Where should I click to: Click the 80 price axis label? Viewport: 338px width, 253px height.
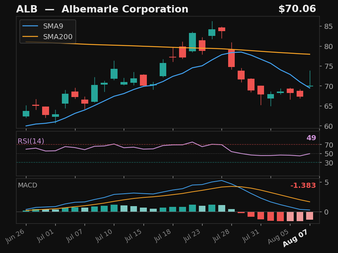point(328,46)
